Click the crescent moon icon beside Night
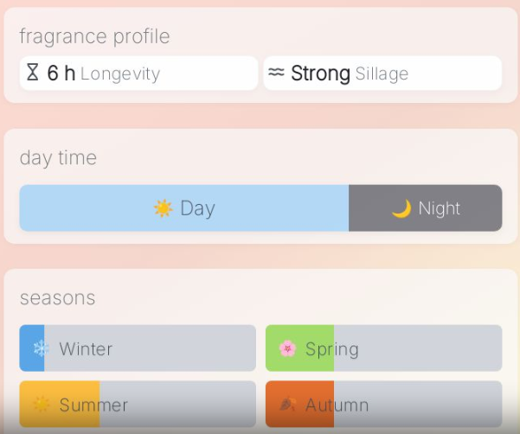Viewport: 520px width, 434px height. pos(401,208)
